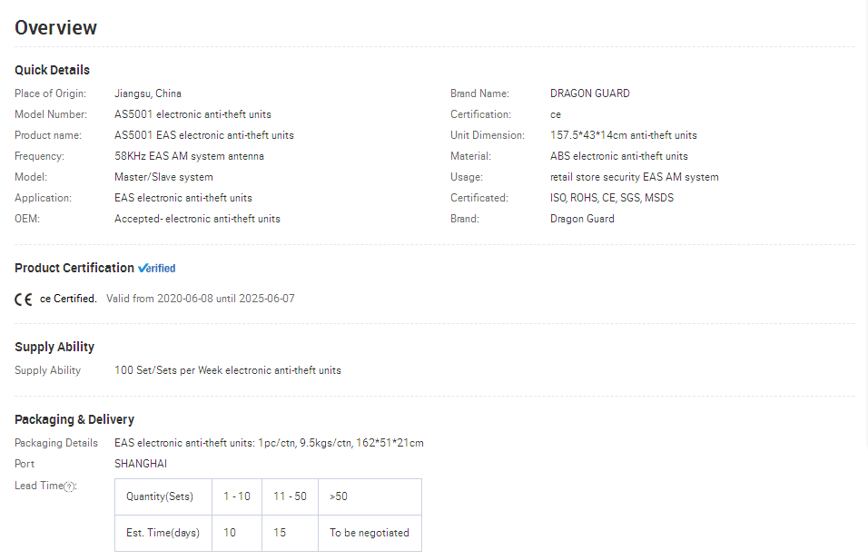Click the Lead Time help question-mark icon
The height and width of the screenshot is (560, 868).
point(69,486)
